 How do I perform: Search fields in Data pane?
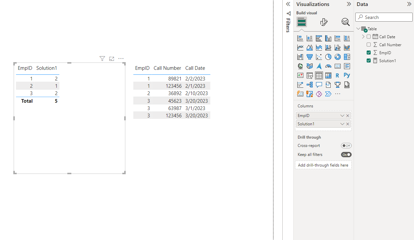pyautogui.click(x=384, y=17)
